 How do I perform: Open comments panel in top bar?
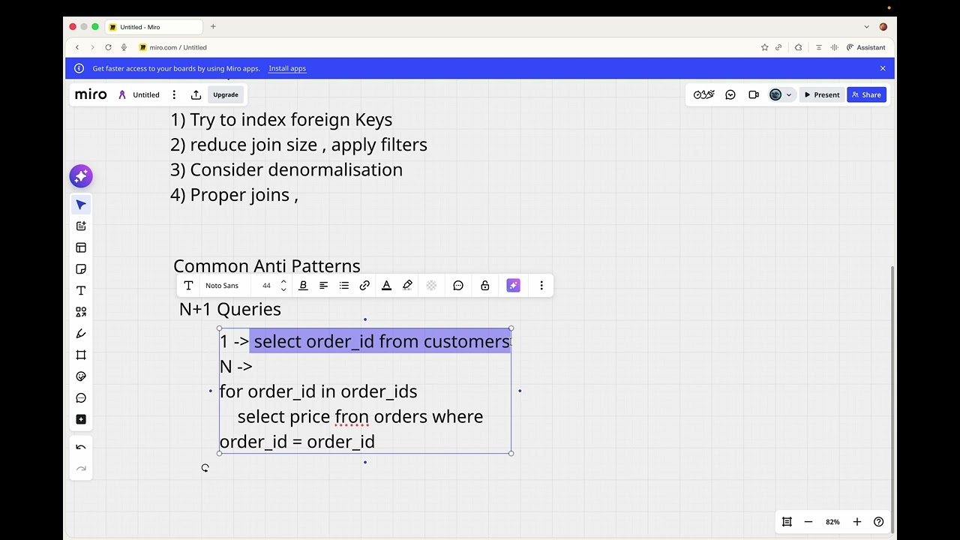(730, 94)
